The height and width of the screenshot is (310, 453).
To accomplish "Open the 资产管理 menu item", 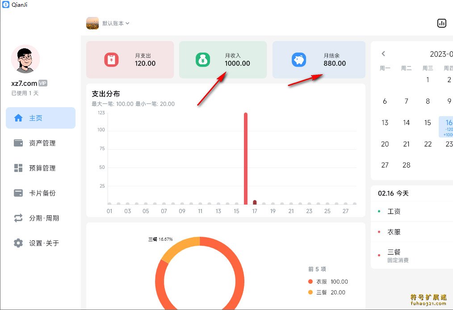I will pos(42,143).
